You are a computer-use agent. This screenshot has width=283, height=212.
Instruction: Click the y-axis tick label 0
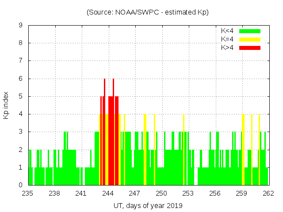[x=20, y=185]
